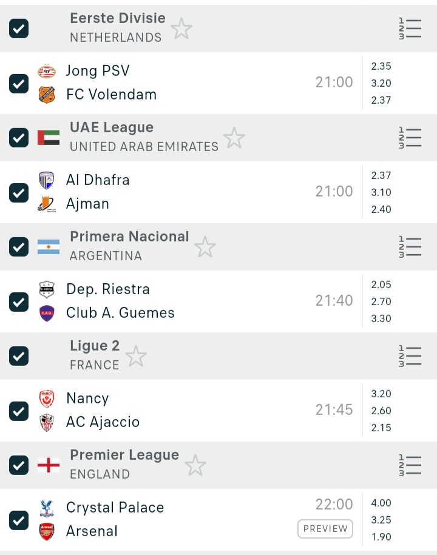
Task: Star the UAE League as favorite
Action: click(x=234, y=138)
